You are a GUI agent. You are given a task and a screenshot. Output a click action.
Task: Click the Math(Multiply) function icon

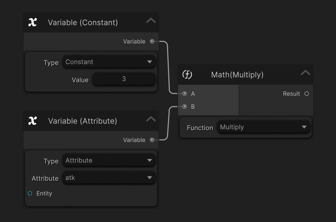[187, 74]
